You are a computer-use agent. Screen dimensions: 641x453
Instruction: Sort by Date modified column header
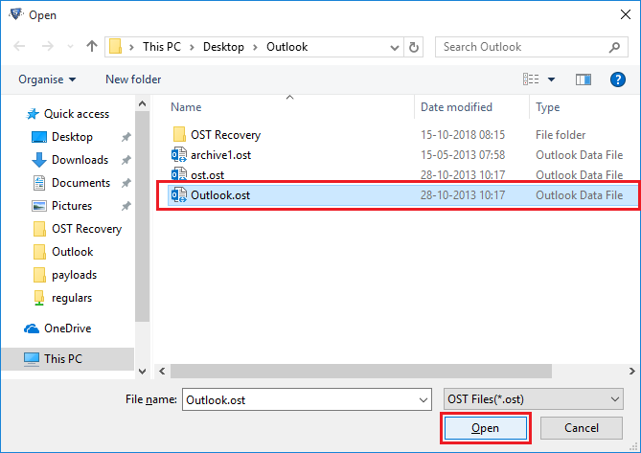click(x=456, y=107)
